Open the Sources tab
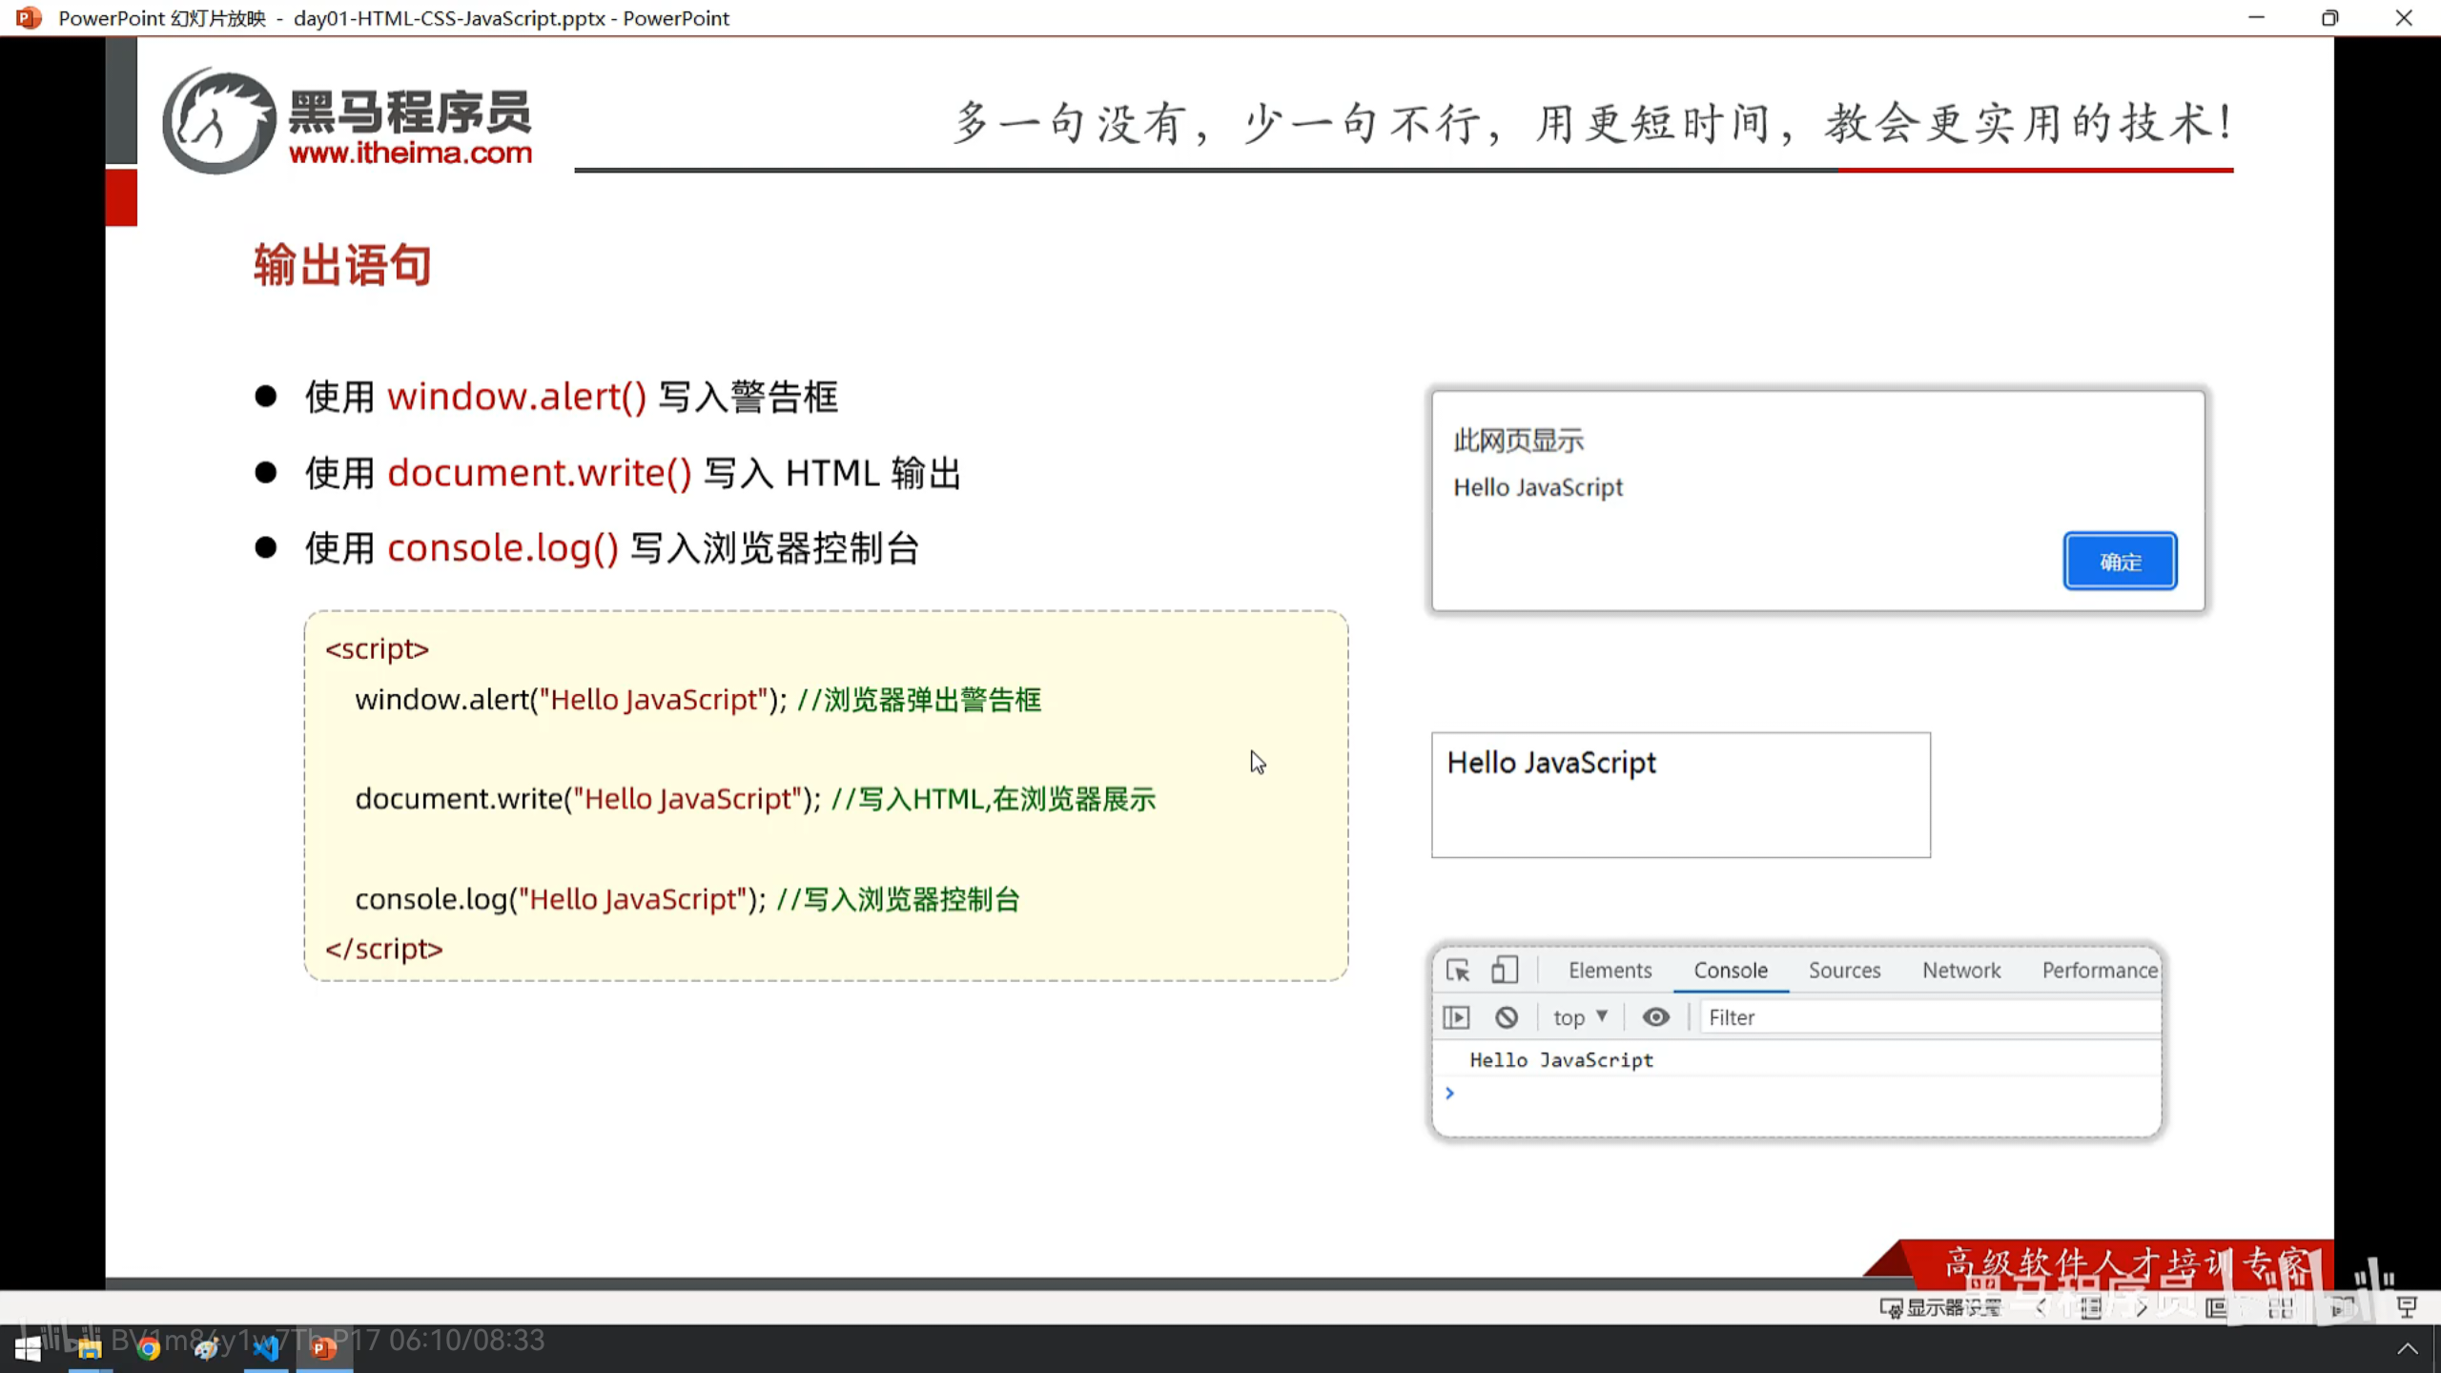 click(1845, 970)
